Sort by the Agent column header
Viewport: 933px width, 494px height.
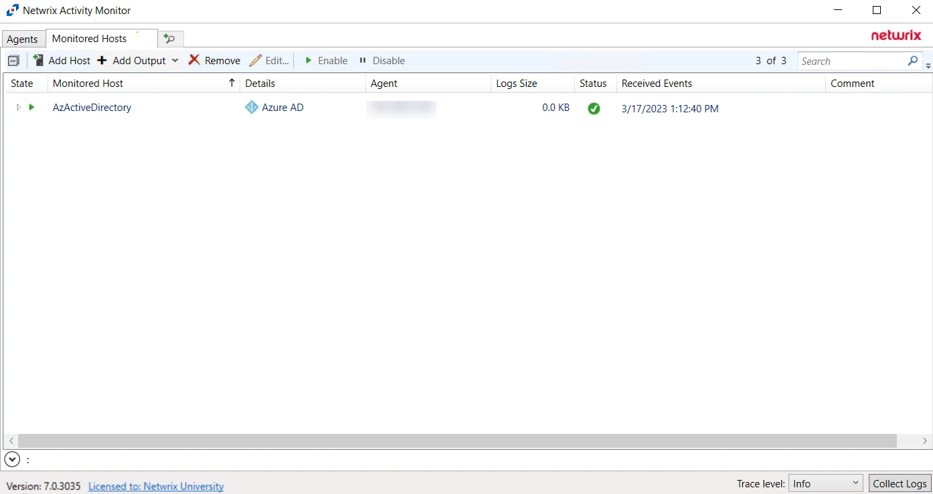point(428,84)
